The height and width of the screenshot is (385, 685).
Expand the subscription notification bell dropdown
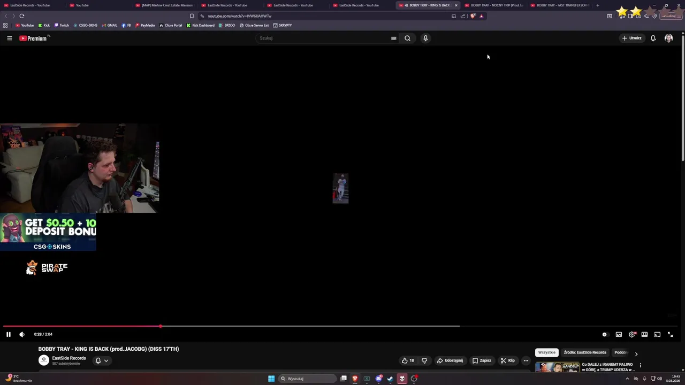click(101, 360)
